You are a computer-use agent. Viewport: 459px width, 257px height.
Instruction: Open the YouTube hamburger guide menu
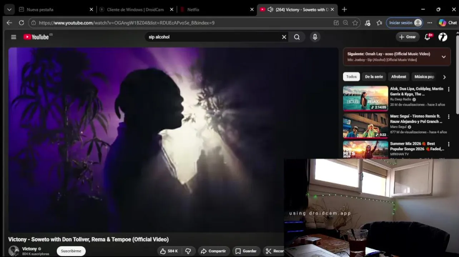point(14,37)
